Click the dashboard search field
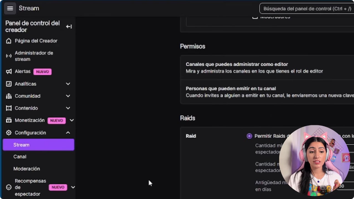 click(307, 9)
